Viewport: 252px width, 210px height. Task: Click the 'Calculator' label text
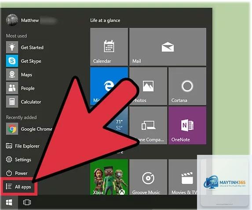31,102
